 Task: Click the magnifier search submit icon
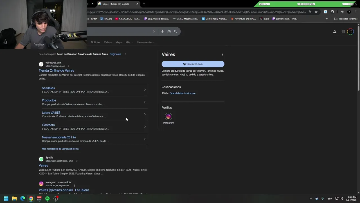coord(175,32)
